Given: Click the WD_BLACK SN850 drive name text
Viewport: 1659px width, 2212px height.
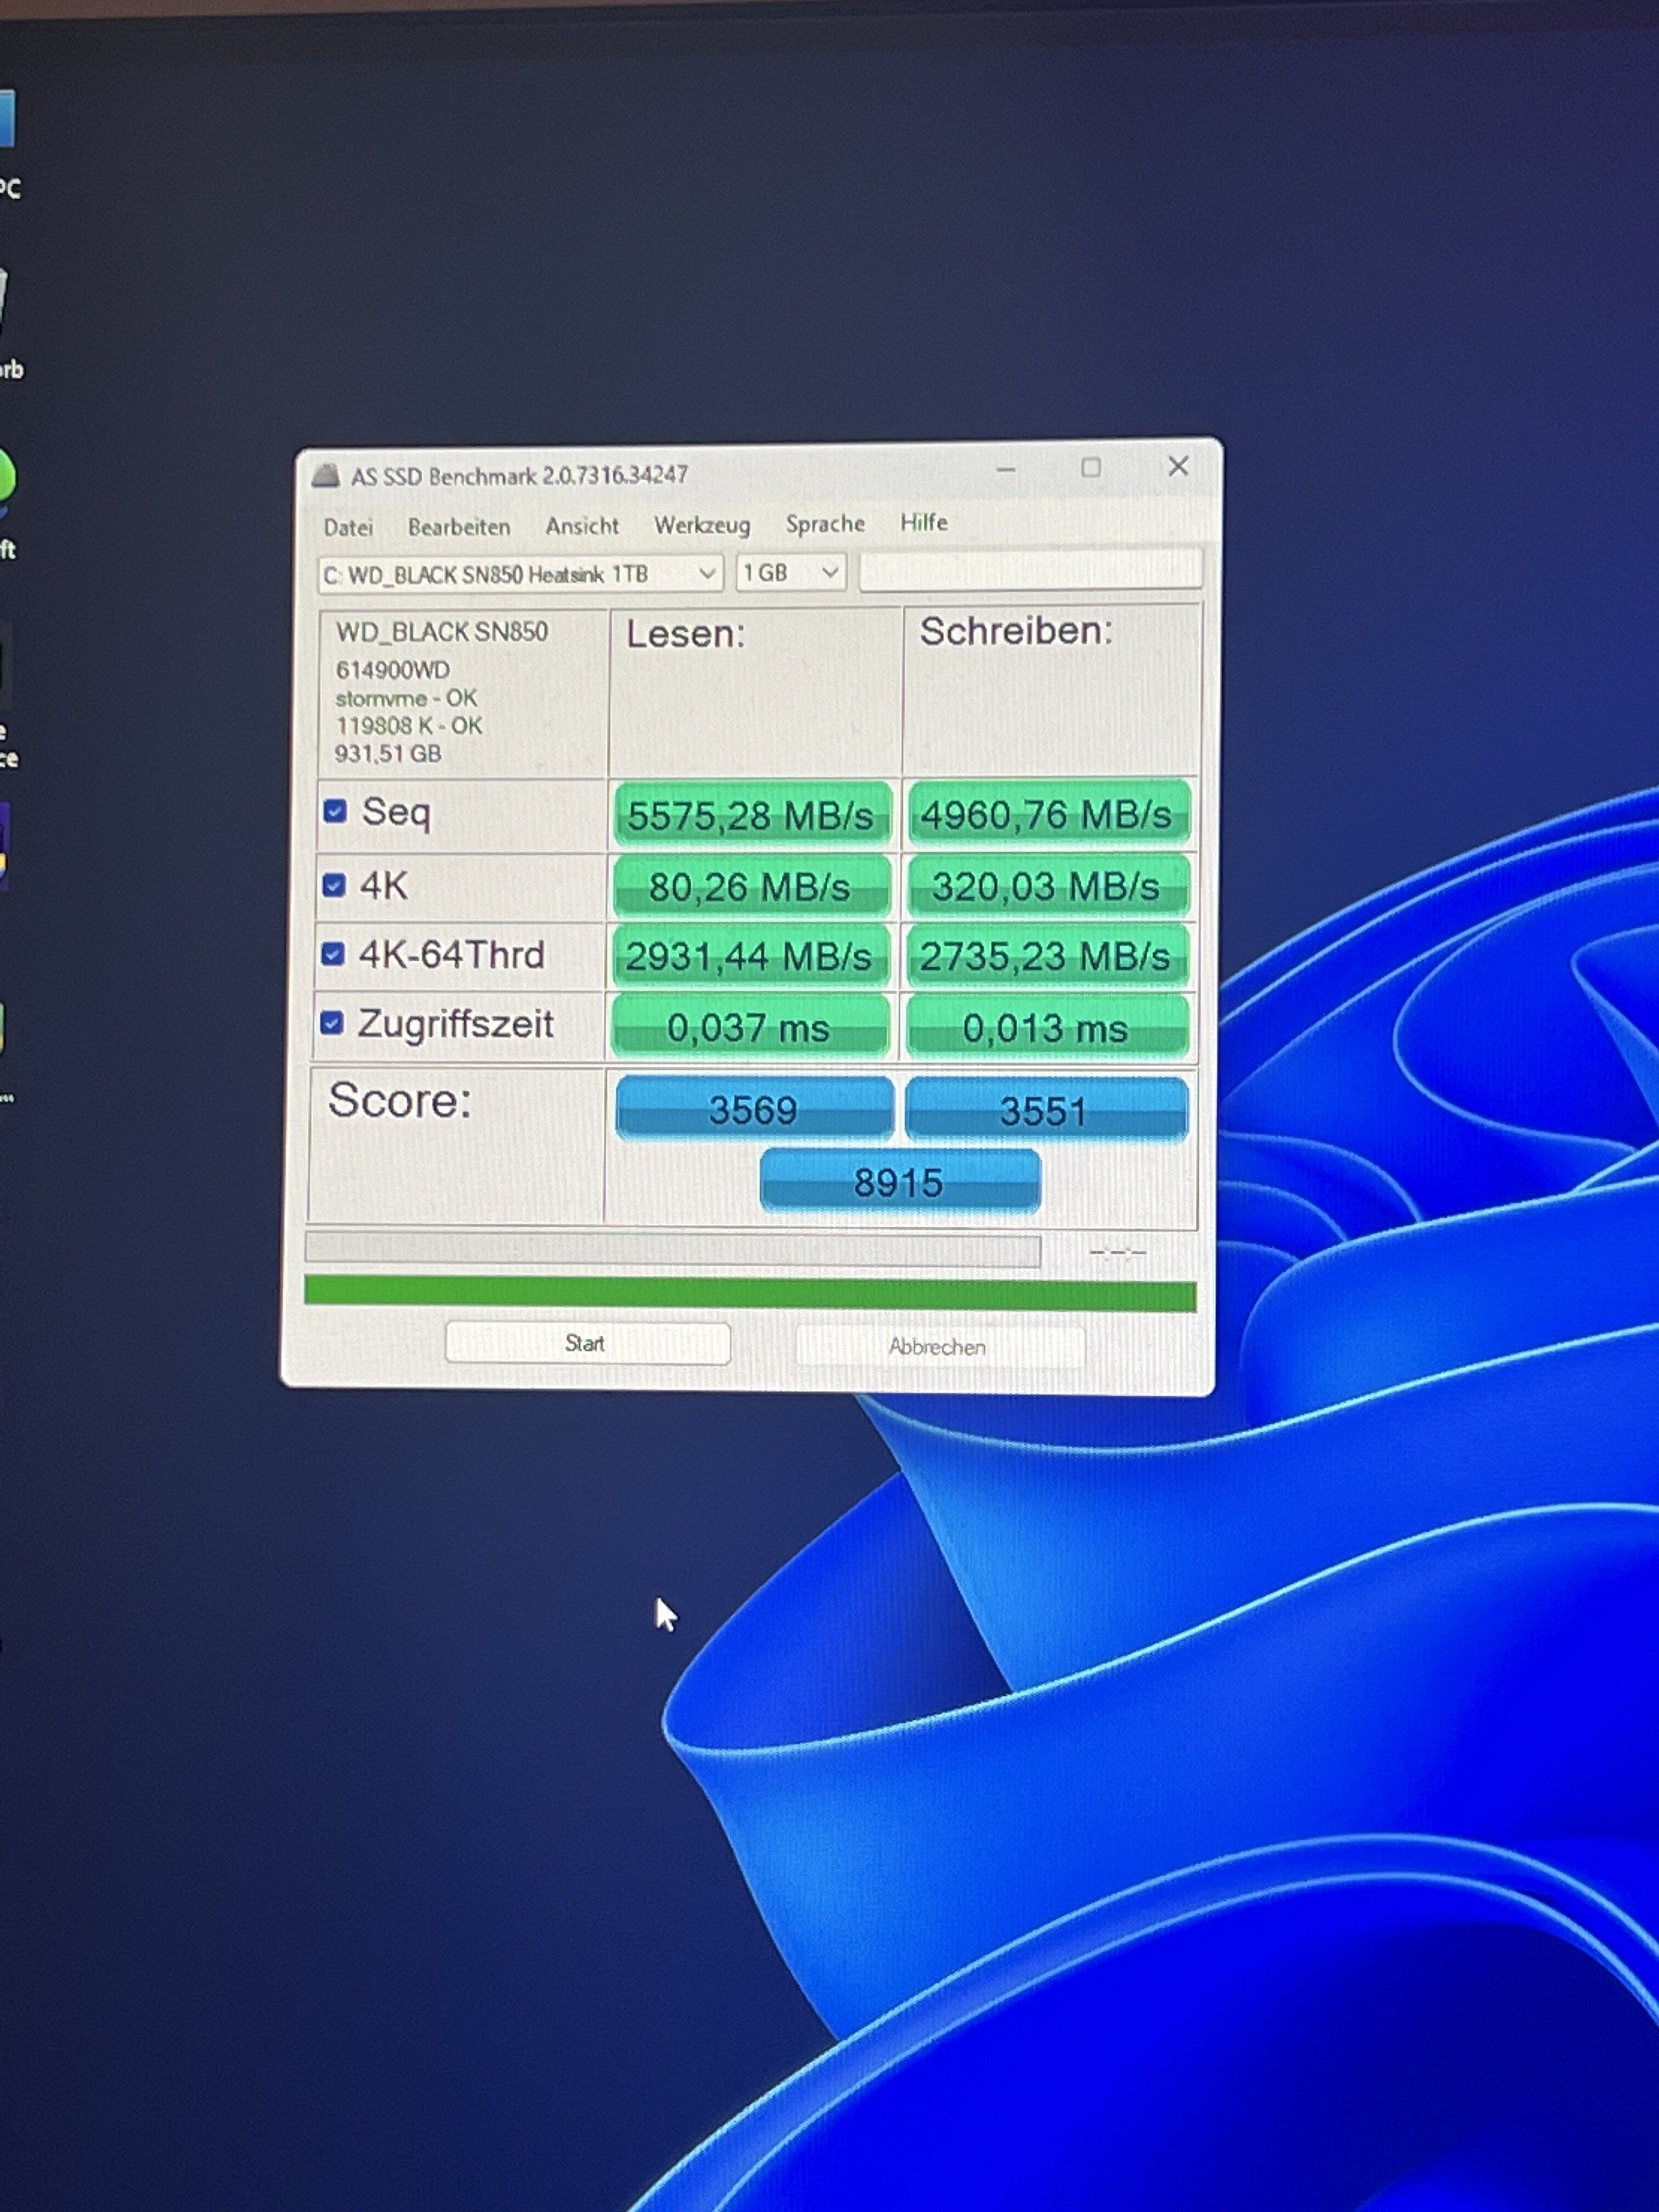Looking at the screenshot, I should [x=442, y=632].
